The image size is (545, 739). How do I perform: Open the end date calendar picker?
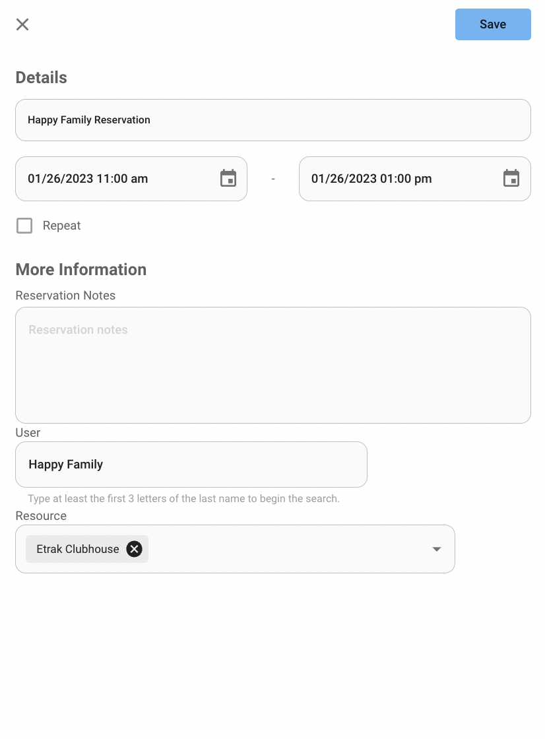coord(511,179)
